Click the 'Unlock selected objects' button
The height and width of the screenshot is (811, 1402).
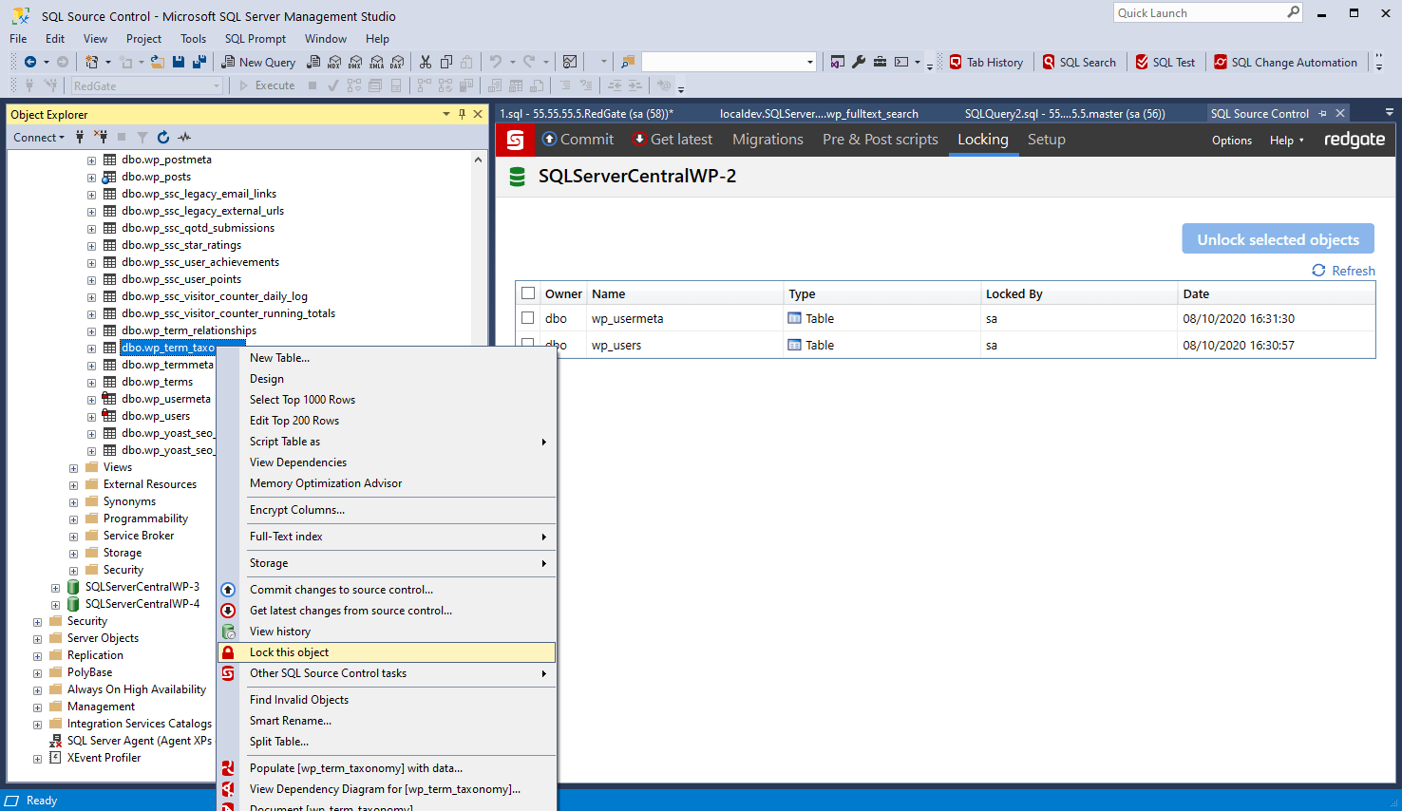click(x=1278, y=239)
